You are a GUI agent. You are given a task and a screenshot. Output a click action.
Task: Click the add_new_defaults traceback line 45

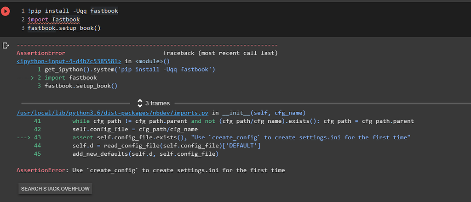145,154
